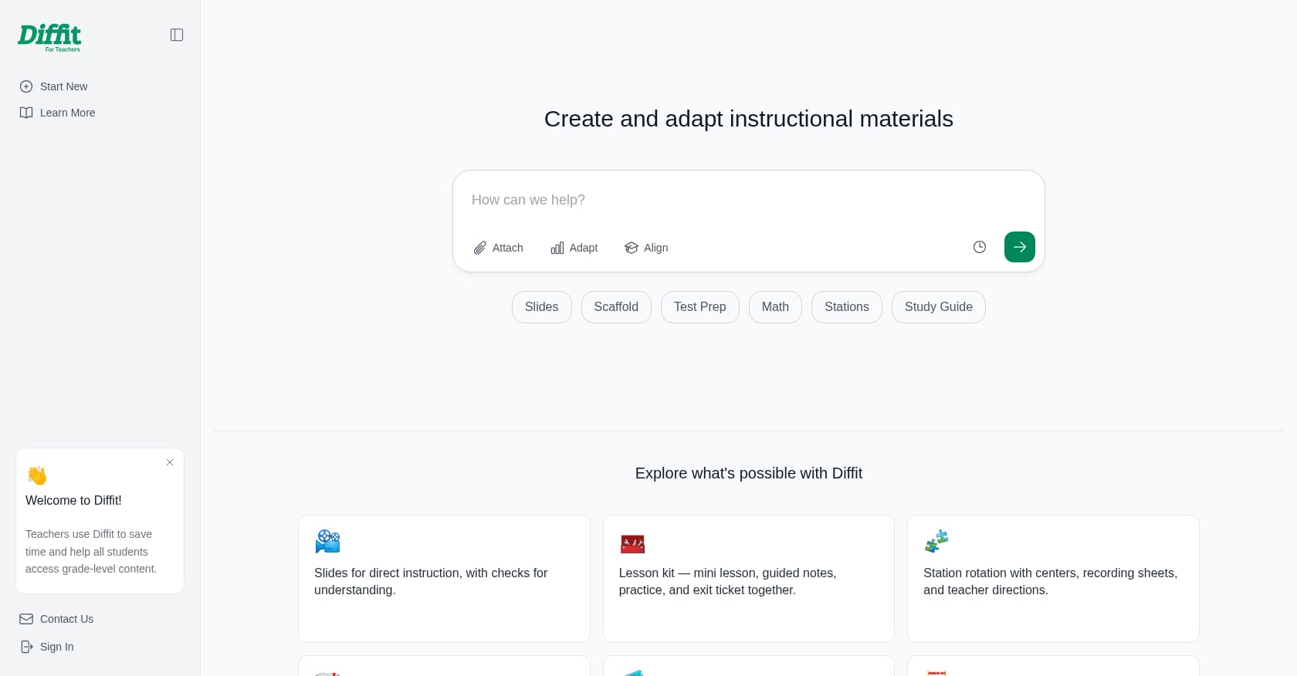The height and width of the screenshot is (676, 1297).
Task: Click the Welcome to Diffit! heading
Action: [73, 500]
